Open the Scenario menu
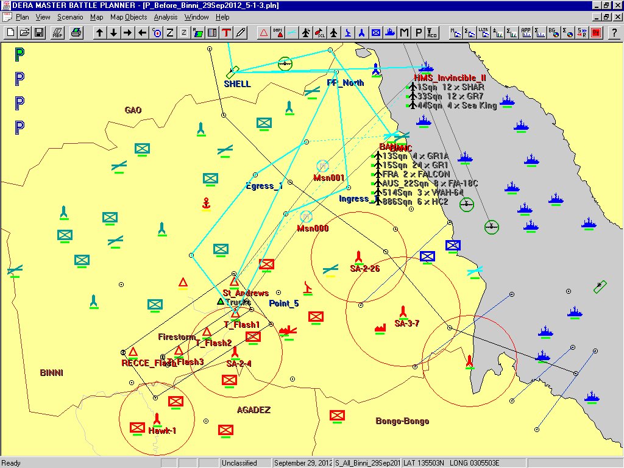The height and width of the screenshot is (468, 624). point(70,17)
